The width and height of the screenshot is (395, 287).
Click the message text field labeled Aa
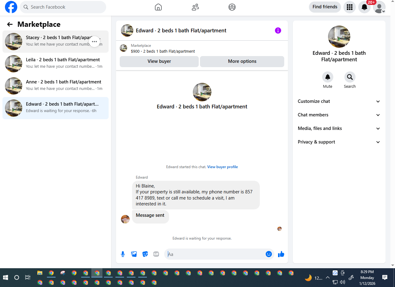point(215,254)
